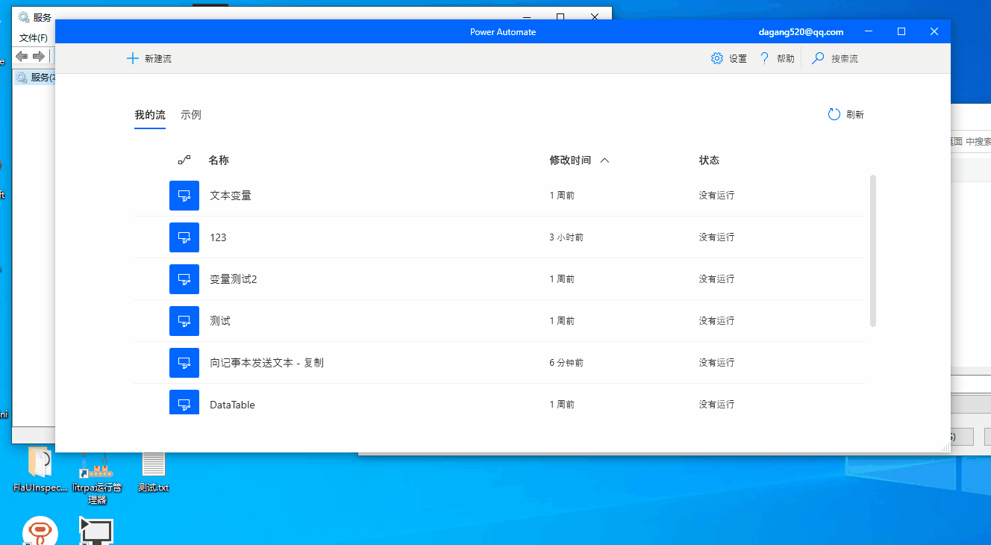Select the 我的流 tab

150,115
